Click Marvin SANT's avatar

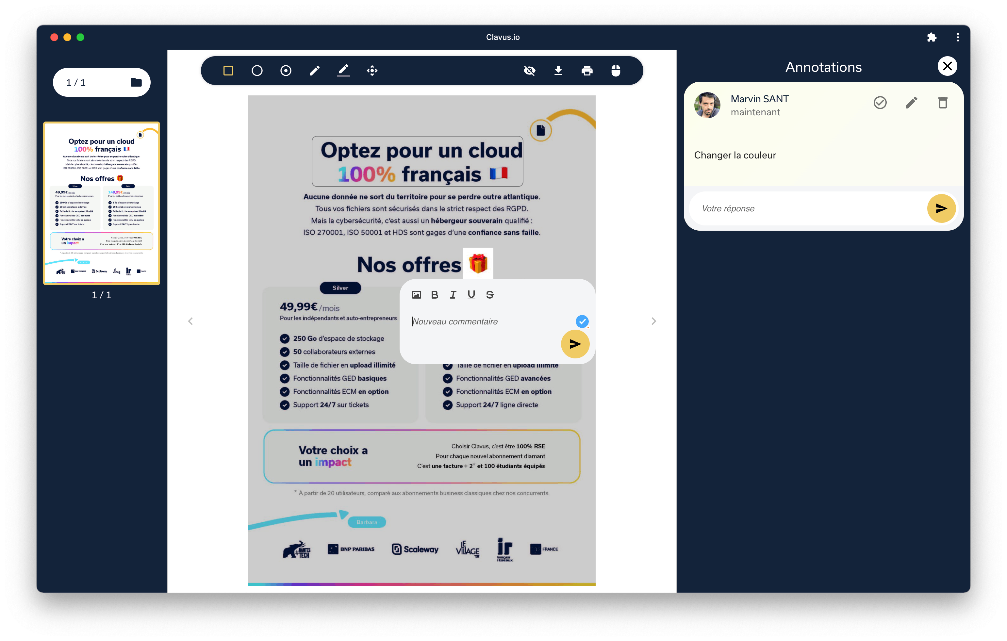707,105
